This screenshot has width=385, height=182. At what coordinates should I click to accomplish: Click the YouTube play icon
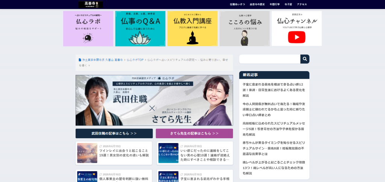(297, 37)
